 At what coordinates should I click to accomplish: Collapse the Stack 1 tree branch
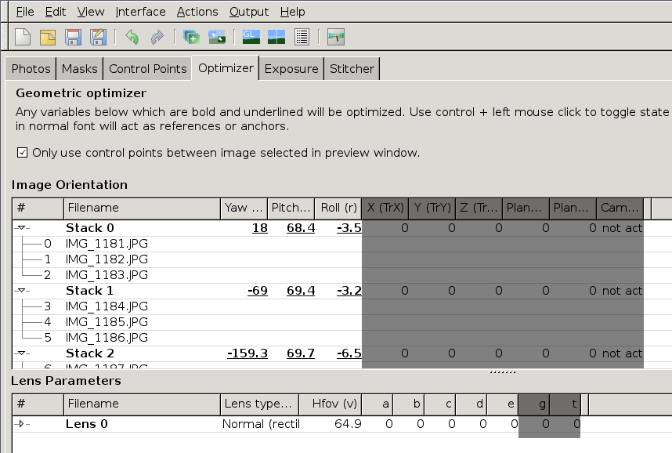click(23, 290)
